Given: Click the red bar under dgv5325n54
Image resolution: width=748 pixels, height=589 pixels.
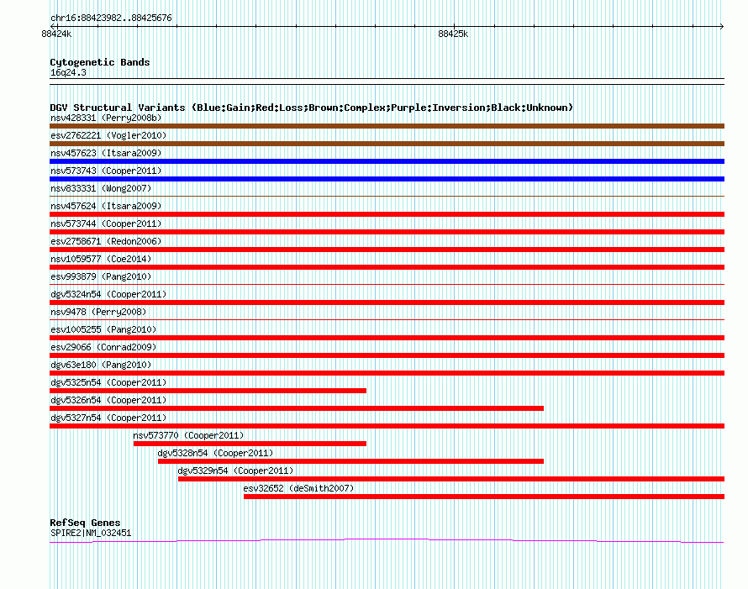Looking at the screenshot, I should [x=208, y=391].
